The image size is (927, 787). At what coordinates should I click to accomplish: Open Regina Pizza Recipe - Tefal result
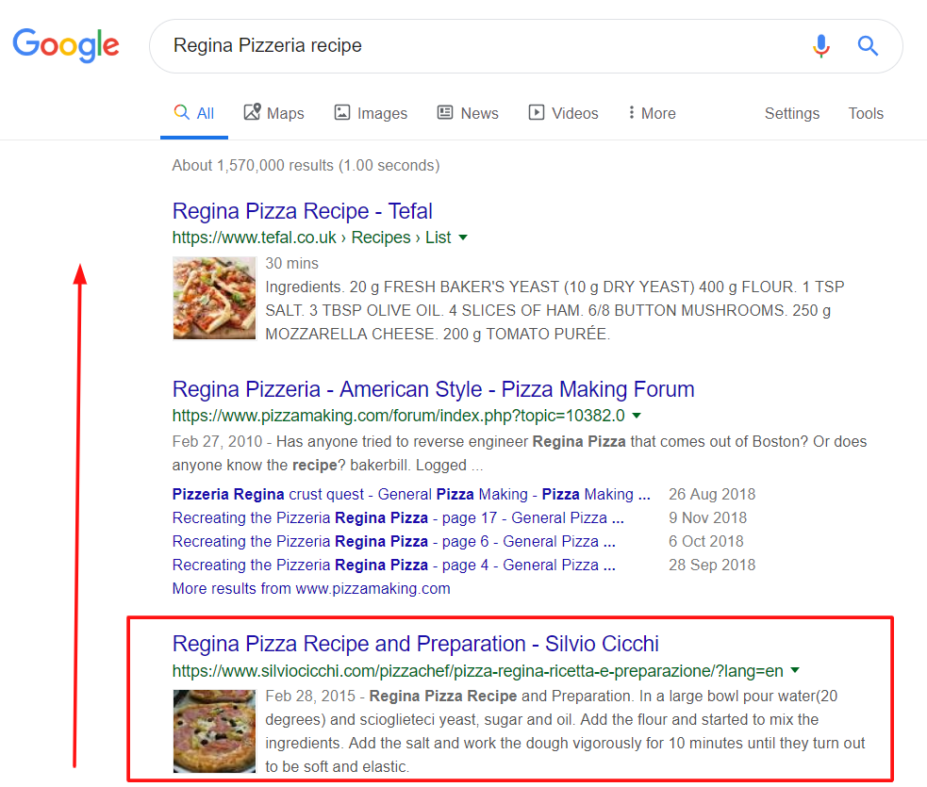click(302, 211)
